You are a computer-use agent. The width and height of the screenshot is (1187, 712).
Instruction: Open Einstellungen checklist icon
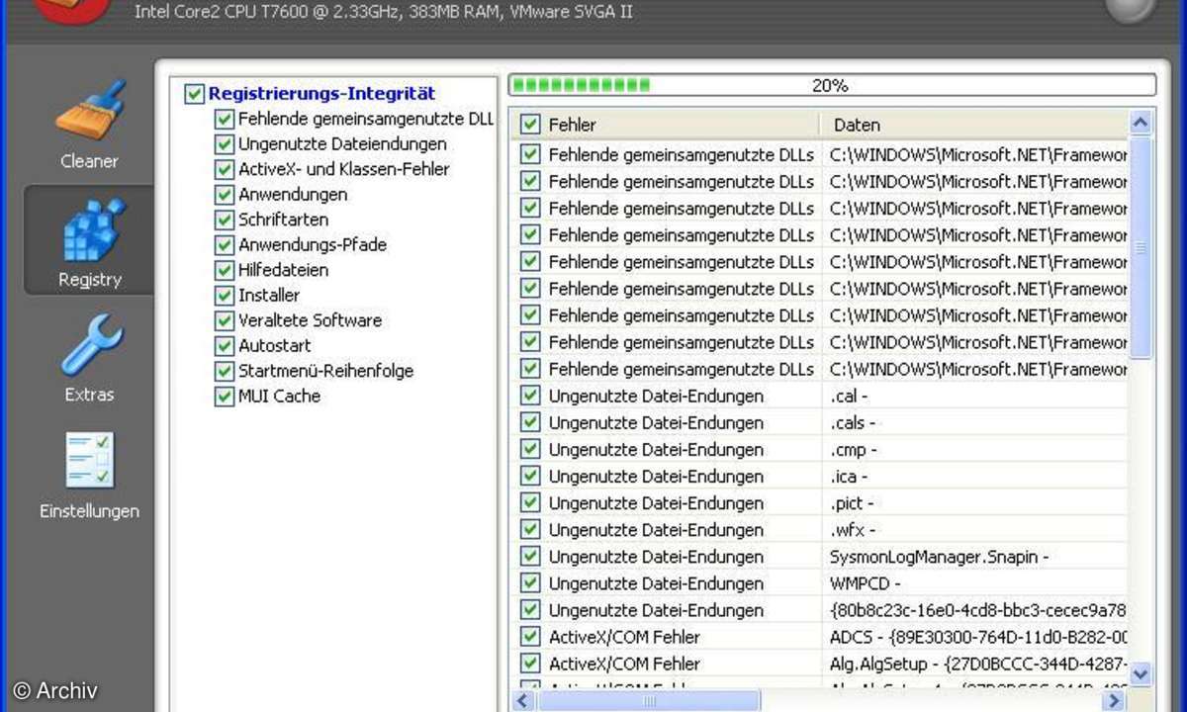point(89,461)
